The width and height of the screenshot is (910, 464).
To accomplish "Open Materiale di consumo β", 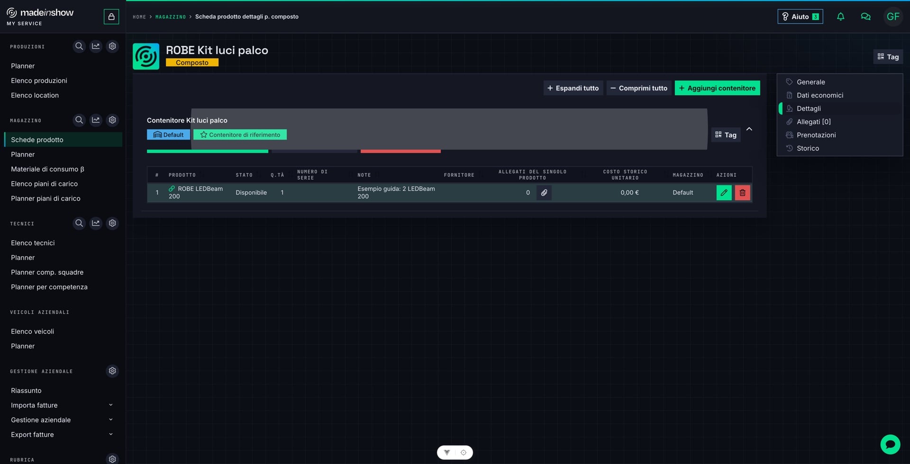I will point(47,170).
